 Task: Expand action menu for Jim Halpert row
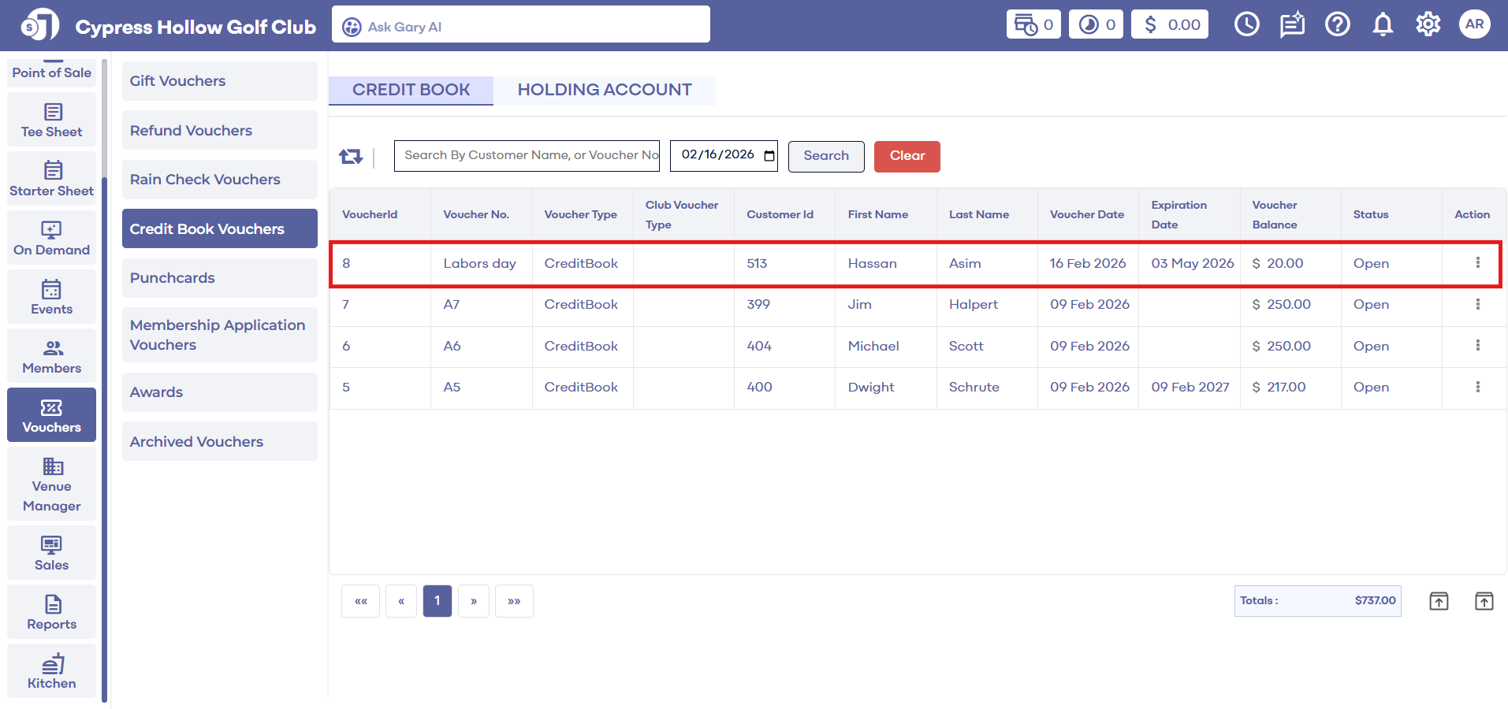(1477, 304)
